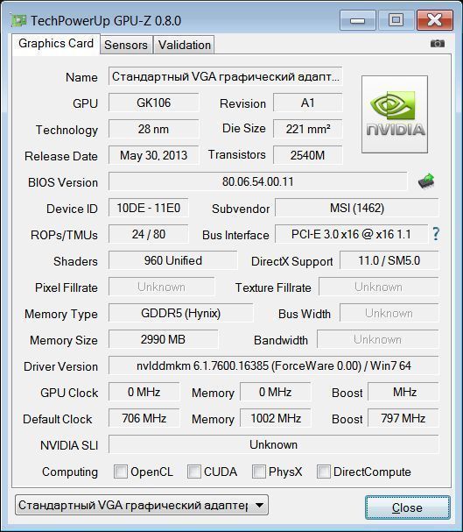The width and height of the screenshot is (463, 532).
Task: Enable the PhysX checkbox
Action: click(259, 472)
